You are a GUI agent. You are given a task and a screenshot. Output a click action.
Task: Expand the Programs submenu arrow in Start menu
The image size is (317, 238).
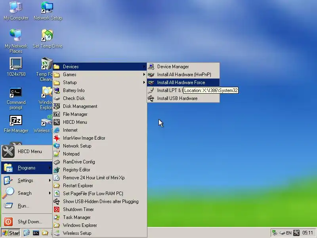(x=50, y=167)
